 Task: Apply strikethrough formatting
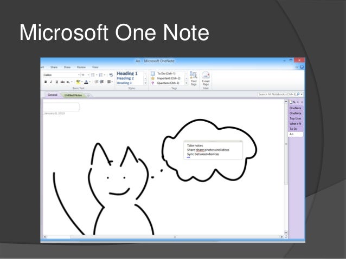click(62, 82)
